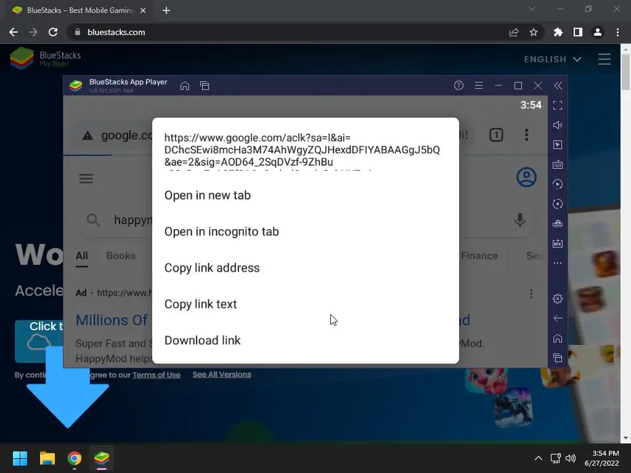Image resolution: width=631 pixels, height=473 pixels.
Task: Select the Books search tab
Action: [x=121, y=256]
